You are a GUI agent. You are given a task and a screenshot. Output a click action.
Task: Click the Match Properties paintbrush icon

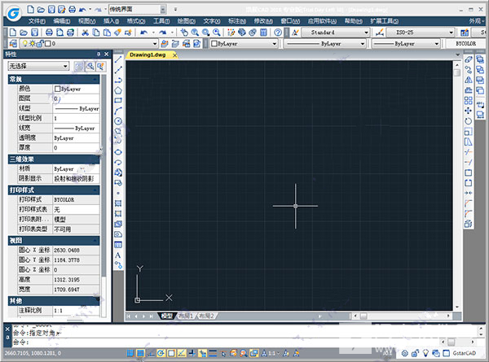[117, 33]
